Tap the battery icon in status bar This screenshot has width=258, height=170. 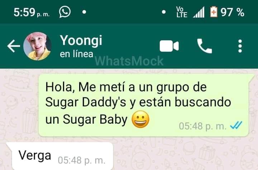[x=214, y=12]
